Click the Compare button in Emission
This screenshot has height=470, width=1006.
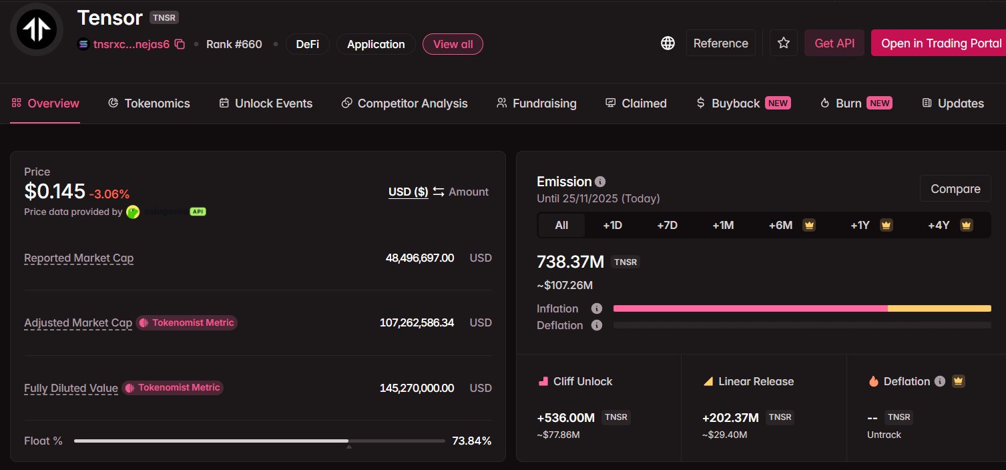[955, 189]
